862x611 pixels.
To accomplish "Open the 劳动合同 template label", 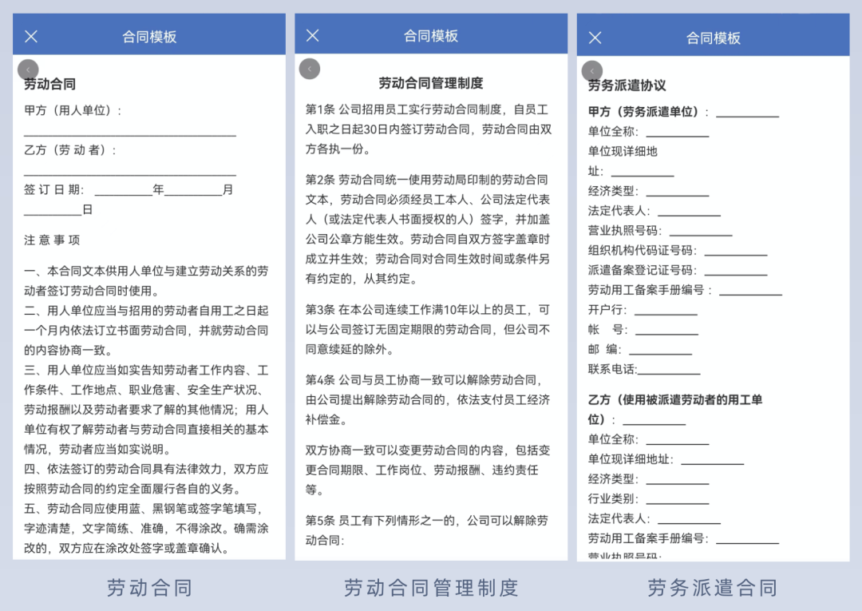I will [148, 589].
